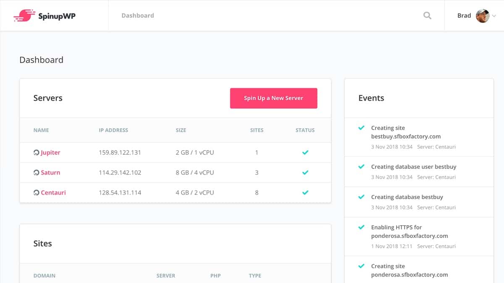Click IP address 128.54.131.114
Image resolution: width=504 pixels, height=283 pixels.
point(120,193)
